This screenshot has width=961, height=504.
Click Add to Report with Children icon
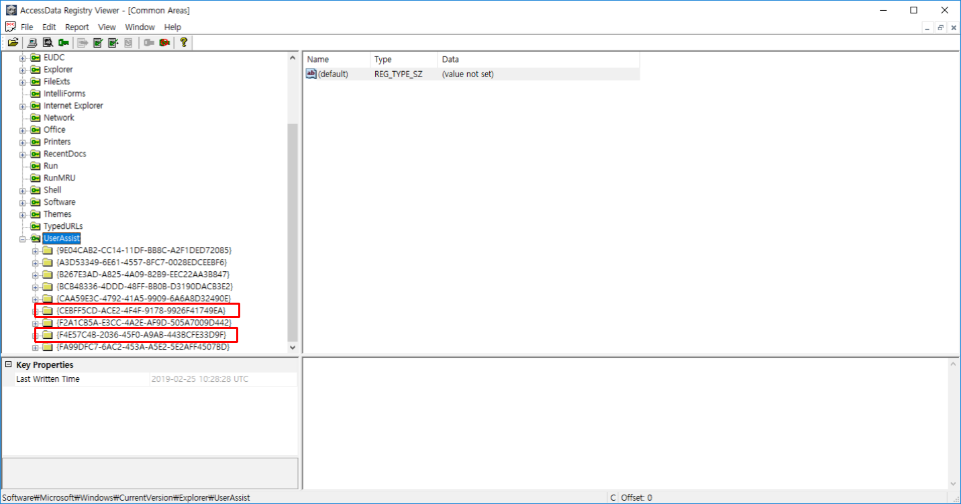[x=113, y=42]
